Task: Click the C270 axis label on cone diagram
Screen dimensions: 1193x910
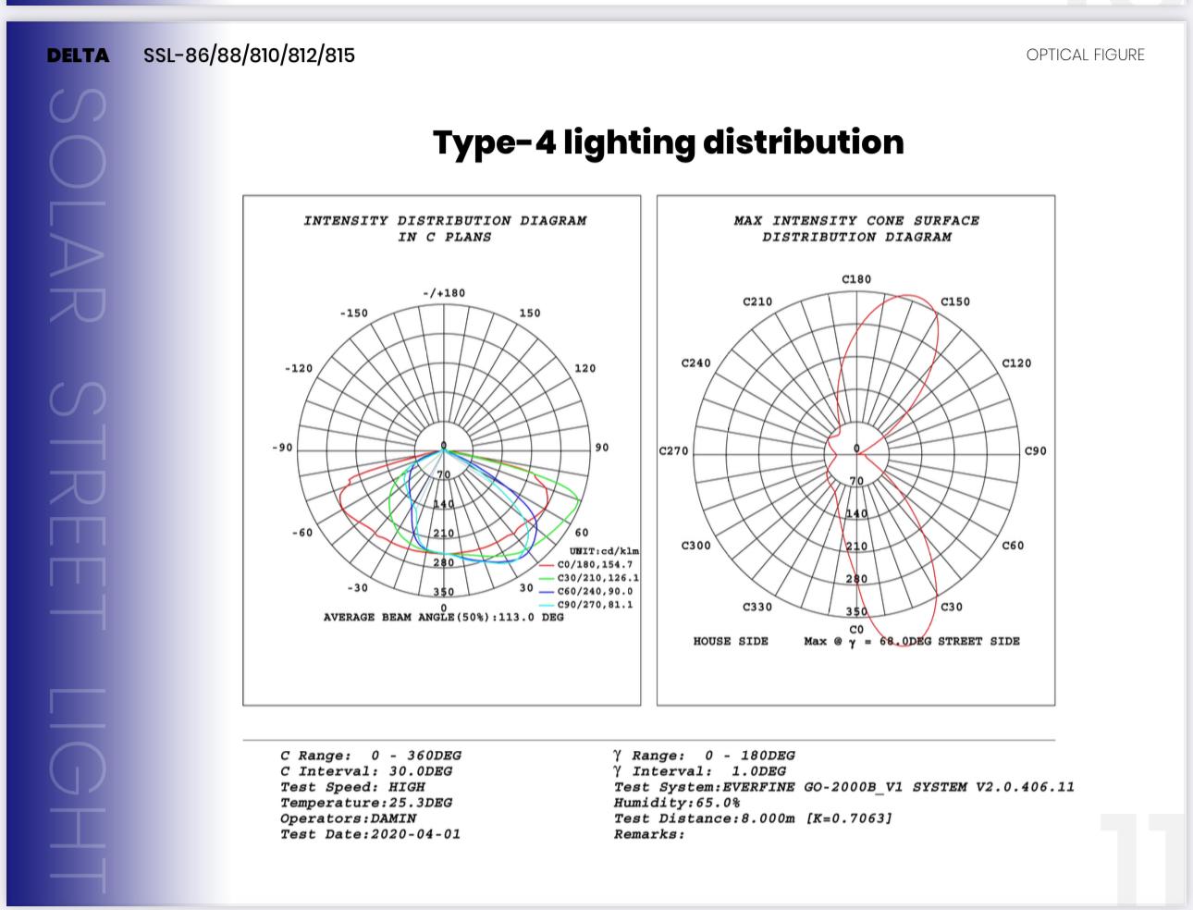Action: [x=673, y=451]
